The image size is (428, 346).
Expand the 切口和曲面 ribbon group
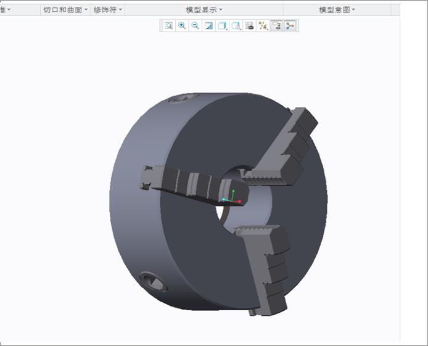(65, 10)
